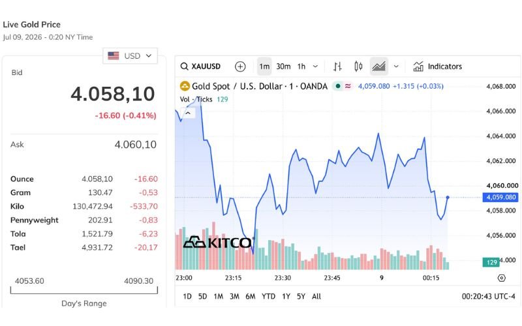The height and width of the screenshot is (326, 522).
Task: Select the area chart style icon
Action: click(379, 67)
